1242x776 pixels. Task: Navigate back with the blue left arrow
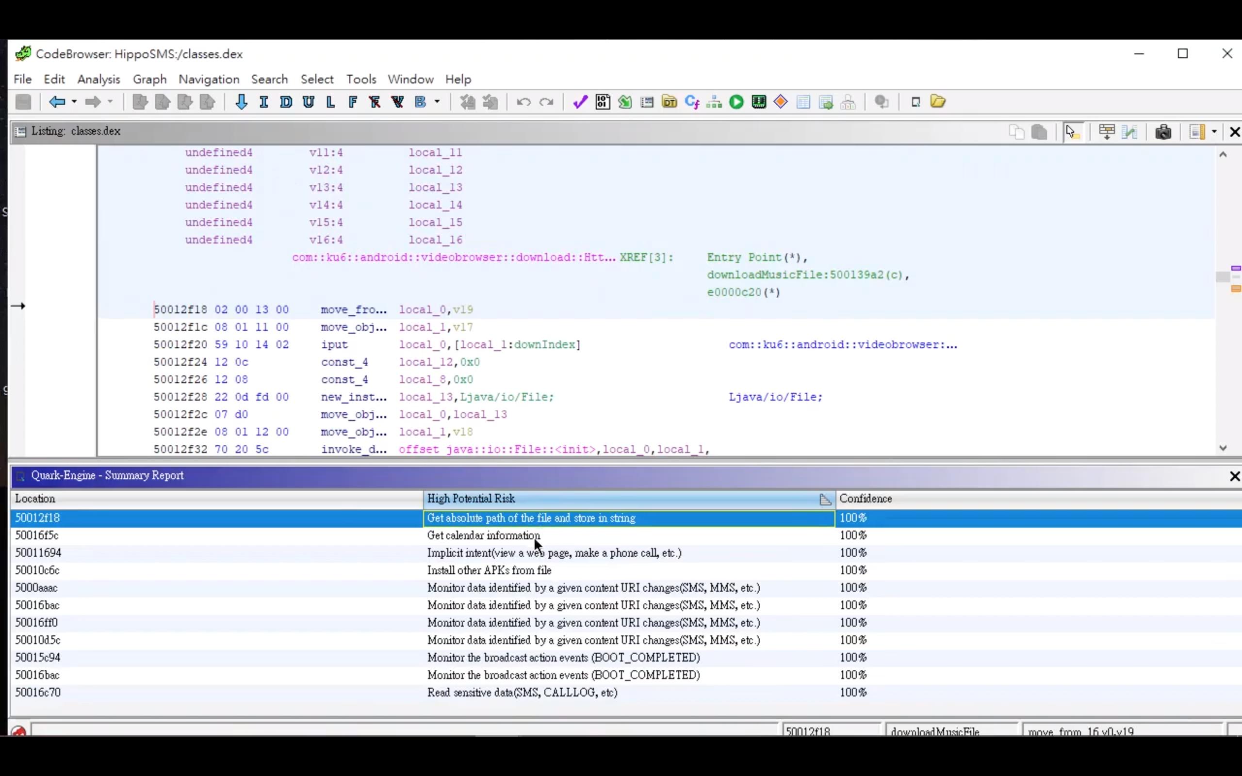coord(56,102)
